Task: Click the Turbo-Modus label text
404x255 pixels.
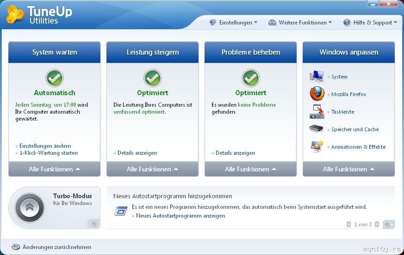Action: pyautogui.click(x=72, y=196)
